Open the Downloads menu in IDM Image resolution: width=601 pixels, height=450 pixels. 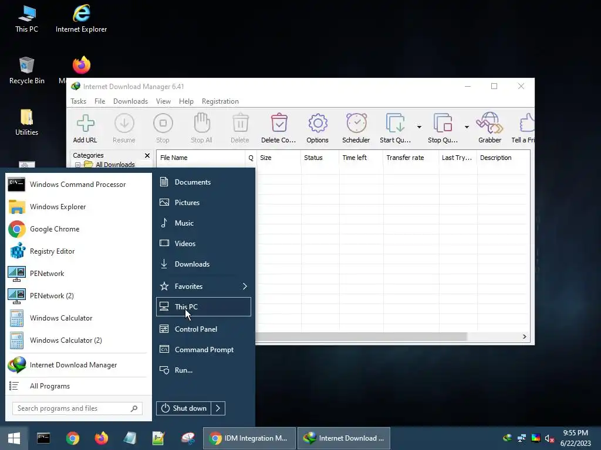click(x=130, y=101)
